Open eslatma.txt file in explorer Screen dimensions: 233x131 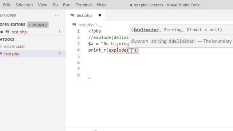[14, 47]
